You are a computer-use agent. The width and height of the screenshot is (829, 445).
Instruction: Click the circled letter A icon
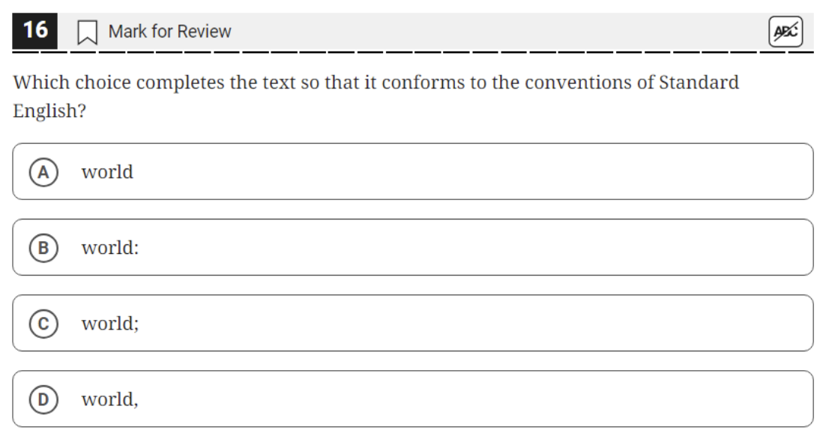(x=43, y=172)
